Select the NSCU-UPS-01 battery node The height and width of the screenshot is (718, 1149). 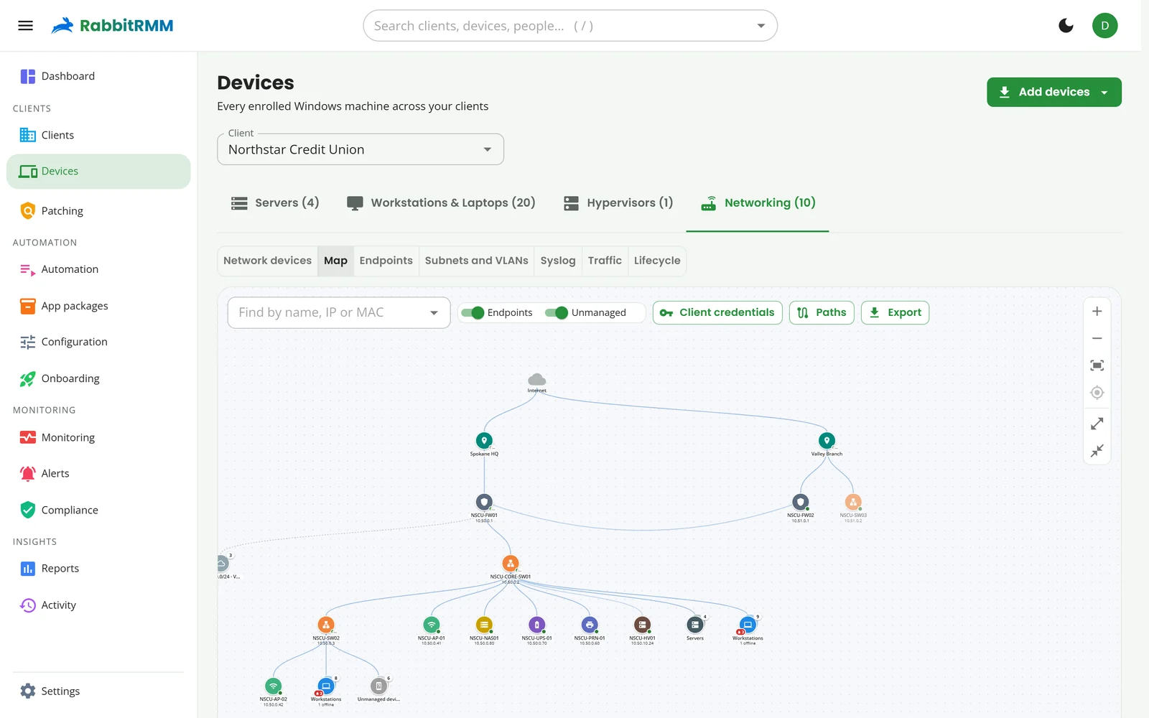point(537,625)
